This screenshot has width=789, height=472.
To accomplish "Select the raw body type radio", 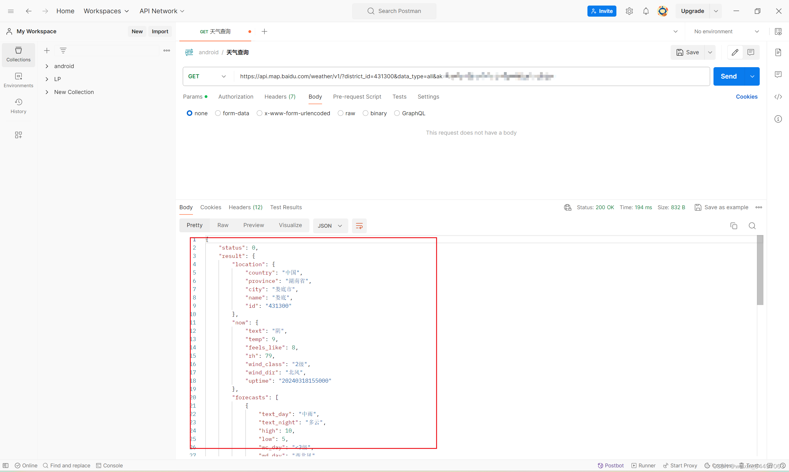I will (x=341, y=113).
